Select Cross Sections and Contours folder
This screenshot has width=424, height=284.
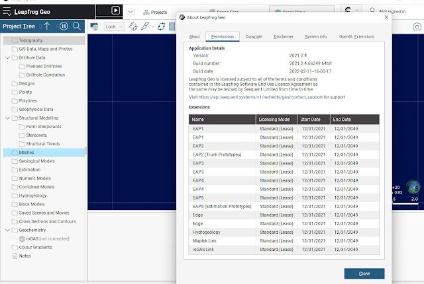(x=44, y=221)
